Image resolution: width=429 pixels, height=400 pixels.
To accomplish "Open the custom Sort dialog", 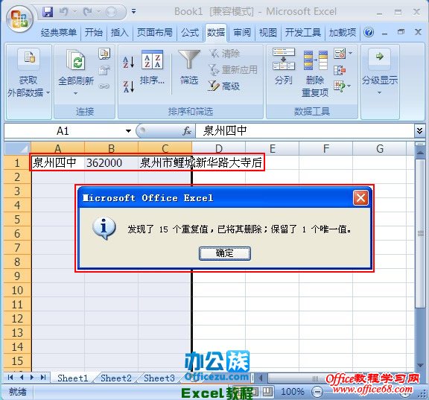I will pyautogui.click(x=152, y=67).
